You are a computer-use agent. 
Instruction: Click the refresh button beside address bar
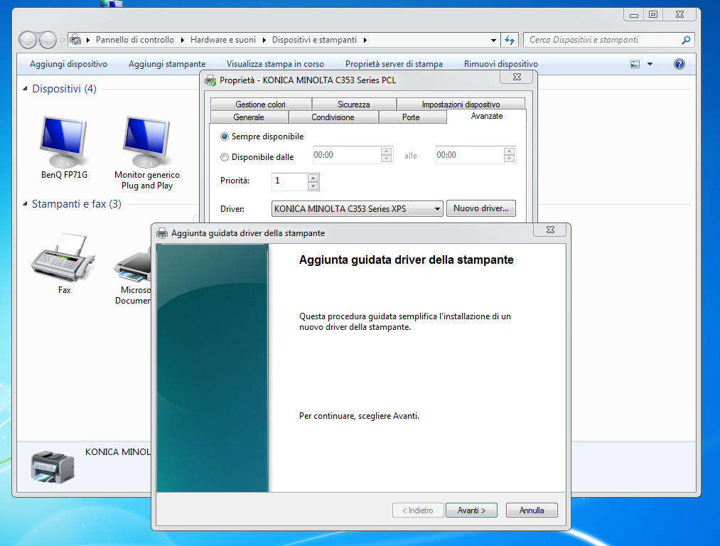509,41
